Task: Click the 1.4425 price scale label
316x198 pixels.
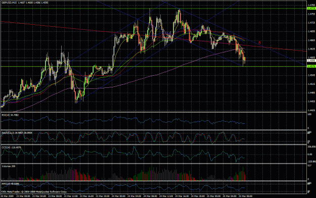Action: pos(311,110)
